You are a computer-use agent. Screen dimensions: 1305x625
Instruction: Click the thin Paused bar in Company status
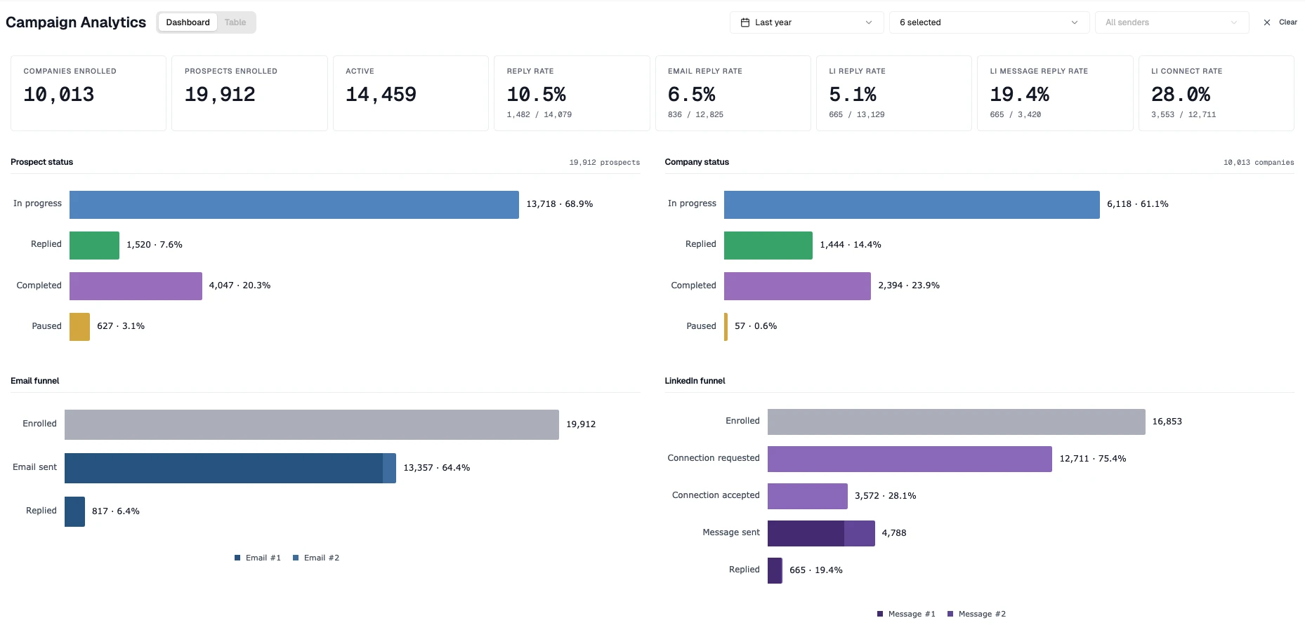[x=726, y=326]
